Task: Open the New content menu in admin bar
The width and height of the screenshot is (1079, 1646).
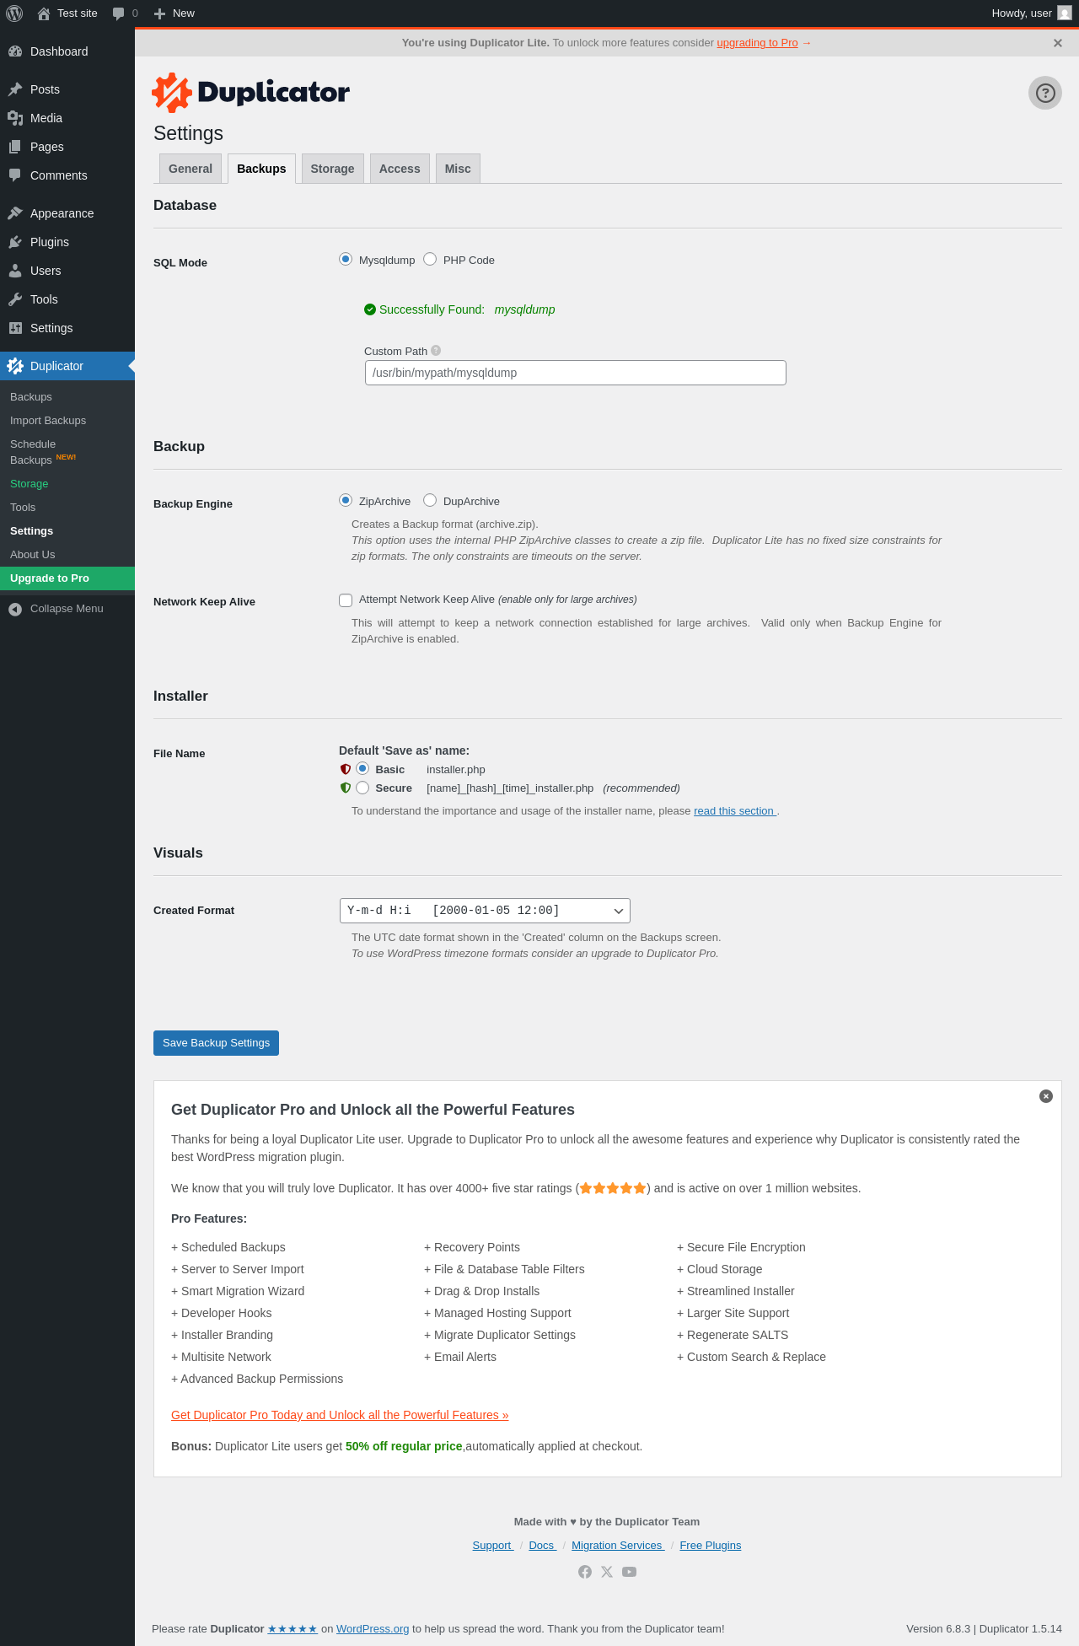Action: point(174,13)
